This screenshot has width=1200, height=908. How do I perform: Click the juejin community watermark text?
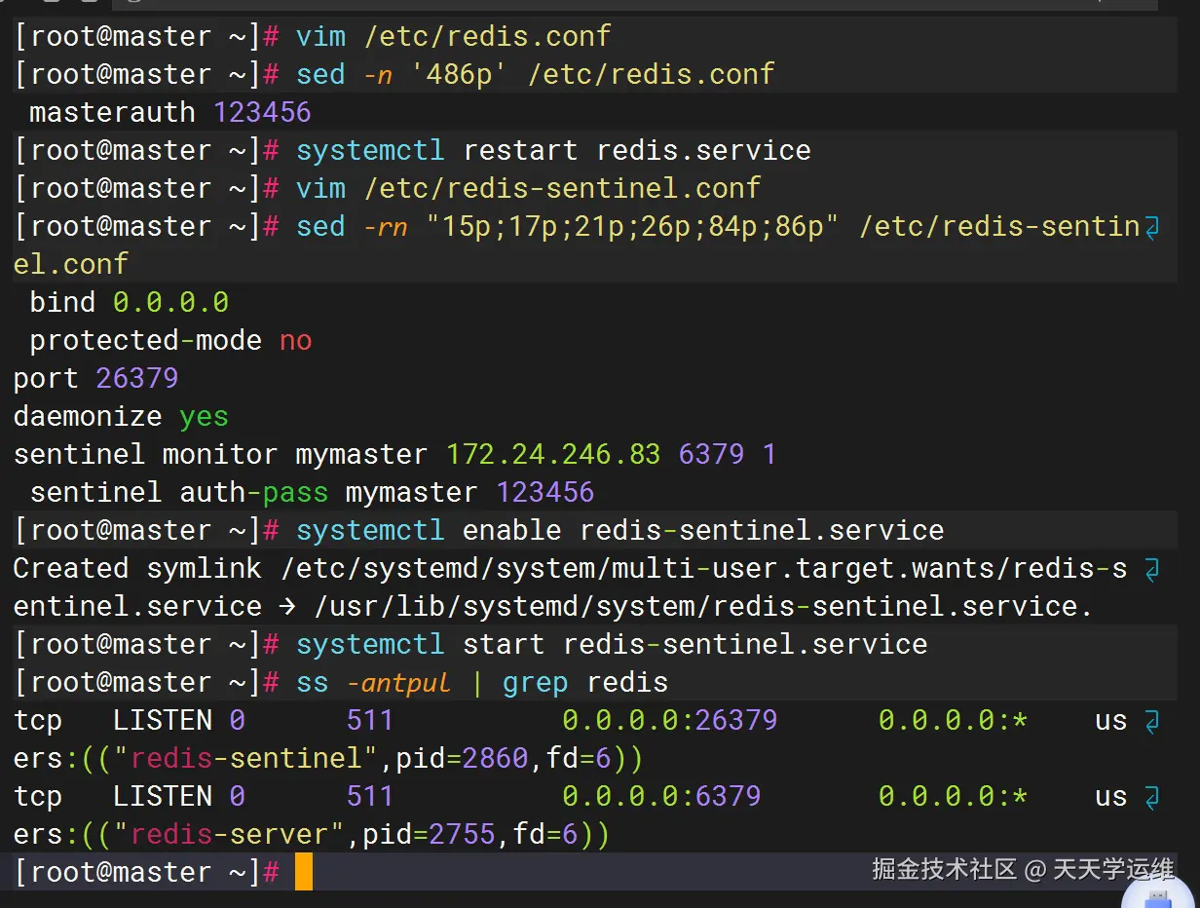tap(1022, 868)
